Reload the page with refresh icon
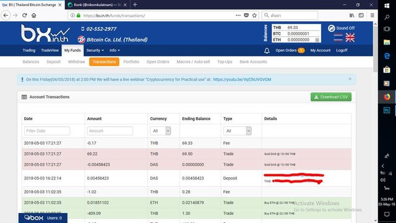This screenshot has height=223, width=396. pyautogui.click(x=25, y=15)
